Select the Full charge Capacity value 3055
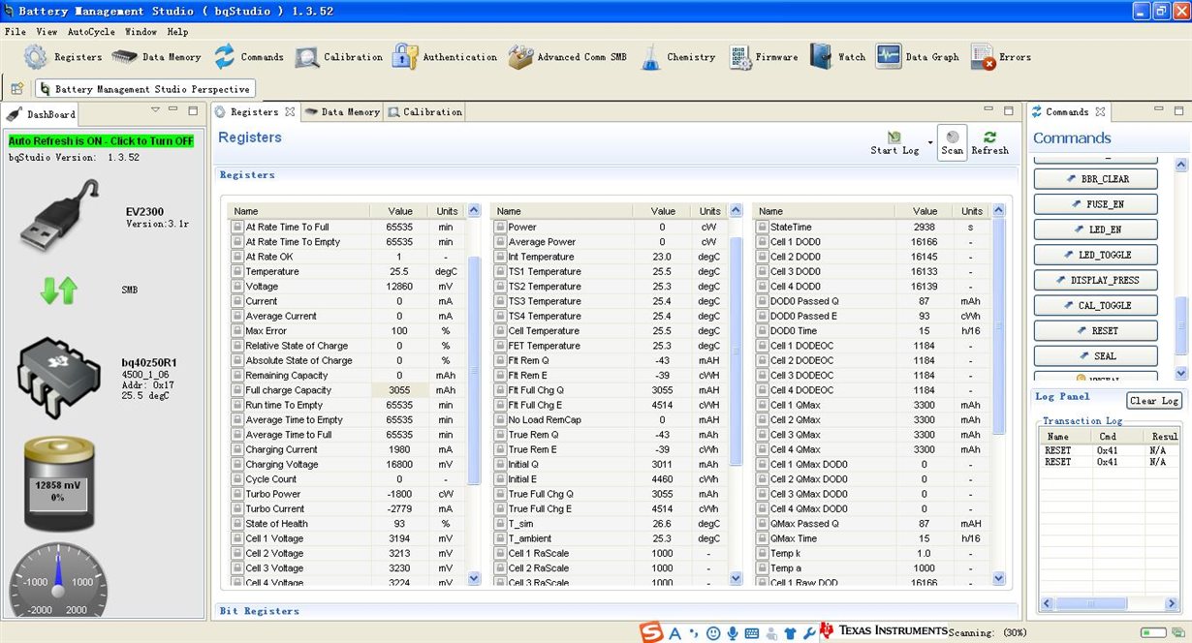Viewport: 1192px width, 643px height. [x=400, y=390]
